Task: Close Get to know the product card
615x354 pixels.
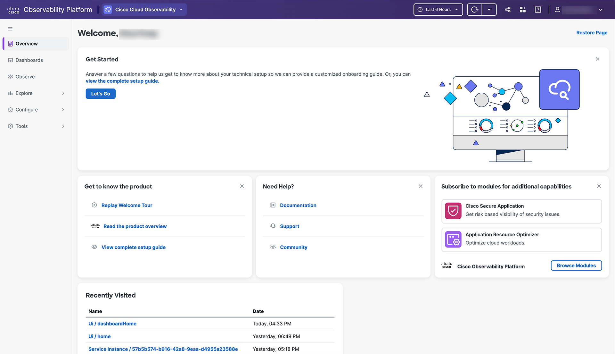Action: (242, 186)
